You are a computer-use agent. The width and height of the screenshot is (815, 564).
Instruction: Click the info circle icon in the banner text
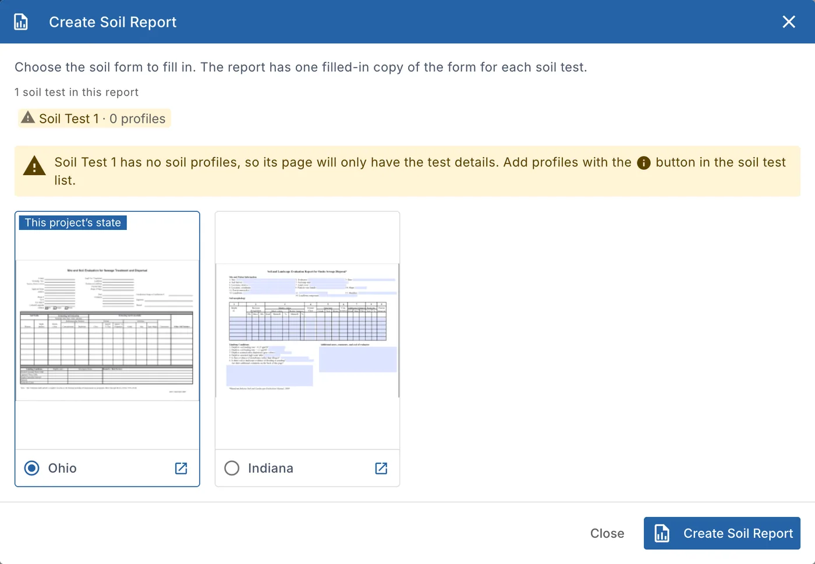point(644,163)
